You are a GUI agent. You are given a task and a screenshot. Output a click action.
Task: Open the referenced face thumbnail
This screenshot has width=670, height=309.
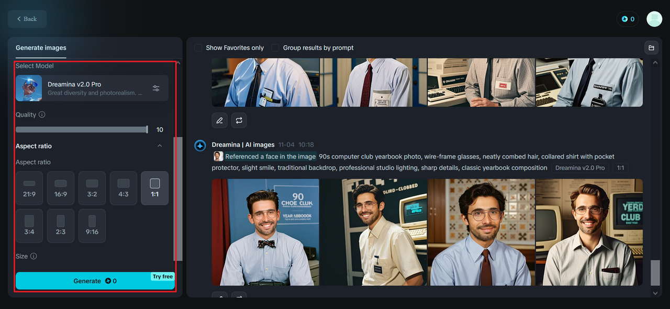coord(218,156)
